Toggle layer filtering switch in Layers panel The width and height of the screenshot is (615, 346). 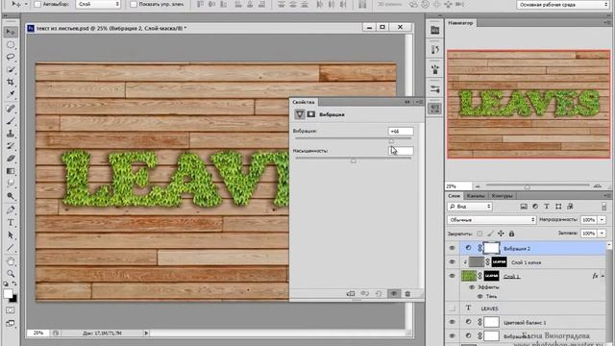tap(603, 207)
